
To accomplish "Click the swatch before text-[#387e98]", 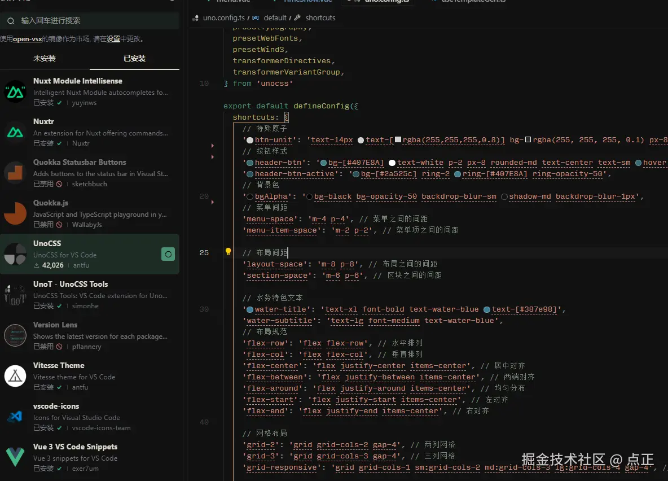I will (x=487, y=309).
